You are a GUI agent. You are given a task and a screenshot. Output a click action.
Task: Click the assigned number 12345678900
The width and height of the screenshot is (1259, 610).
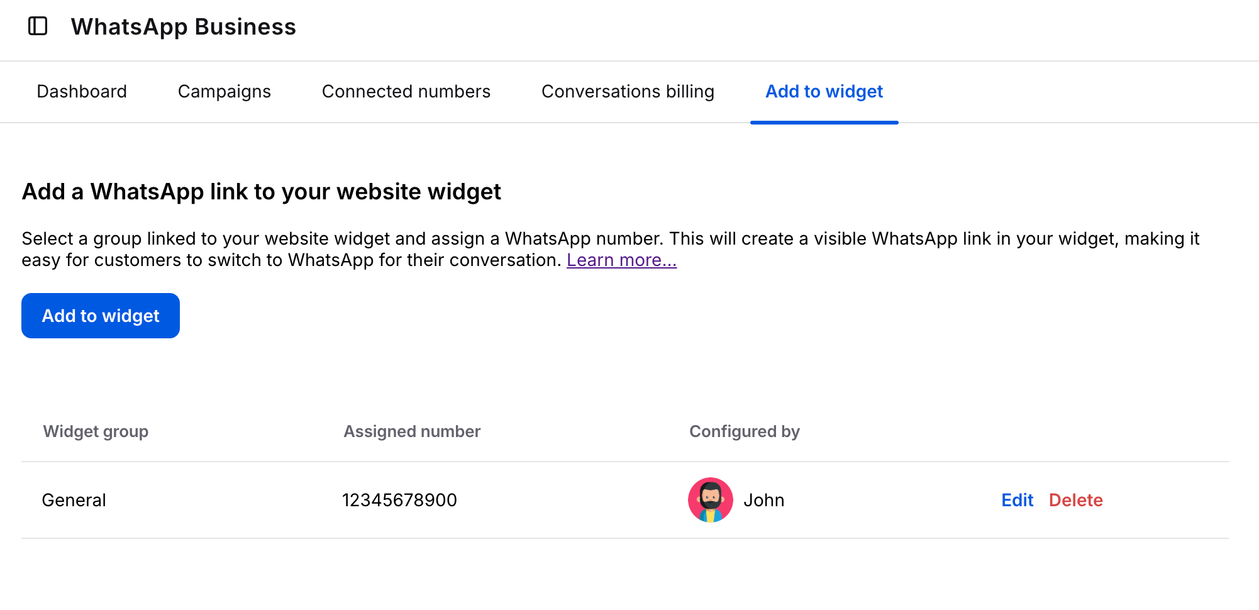399,500
